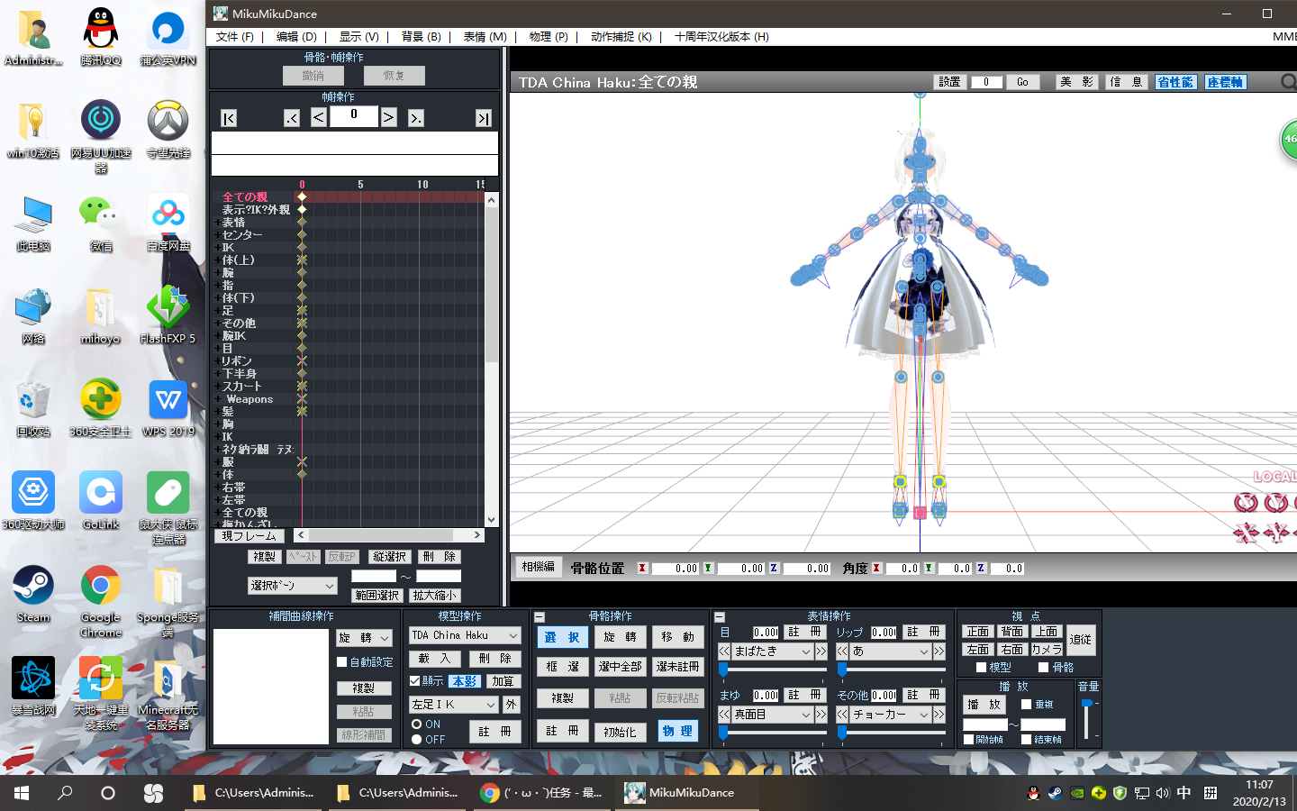Go to previous keyframe with .< button

(x=291, y=118)
